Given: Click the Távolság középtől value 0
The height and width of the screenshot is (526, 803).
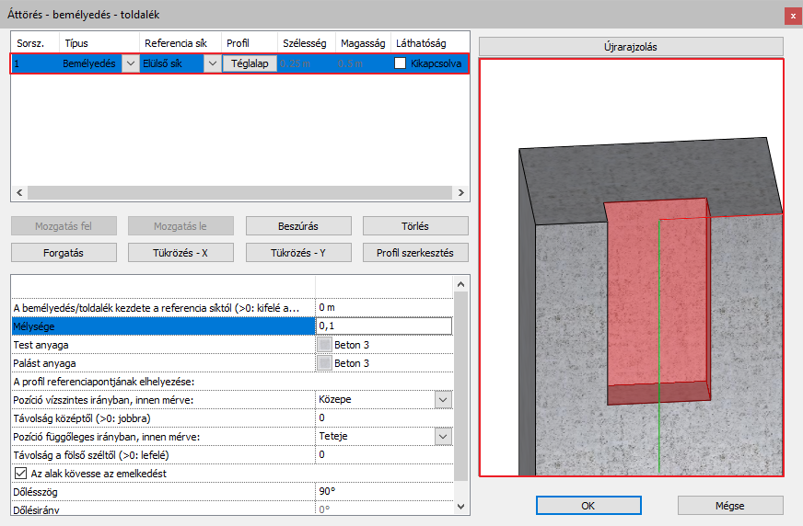Looking at the screenshot, I should point(384,418).
